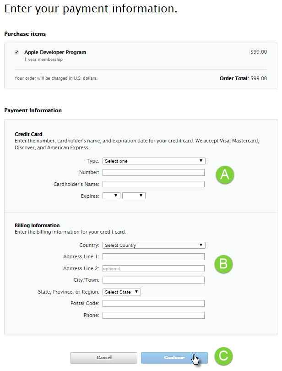Open the expiration year dropdown
The image size is (282, 371).
[134, 196]
